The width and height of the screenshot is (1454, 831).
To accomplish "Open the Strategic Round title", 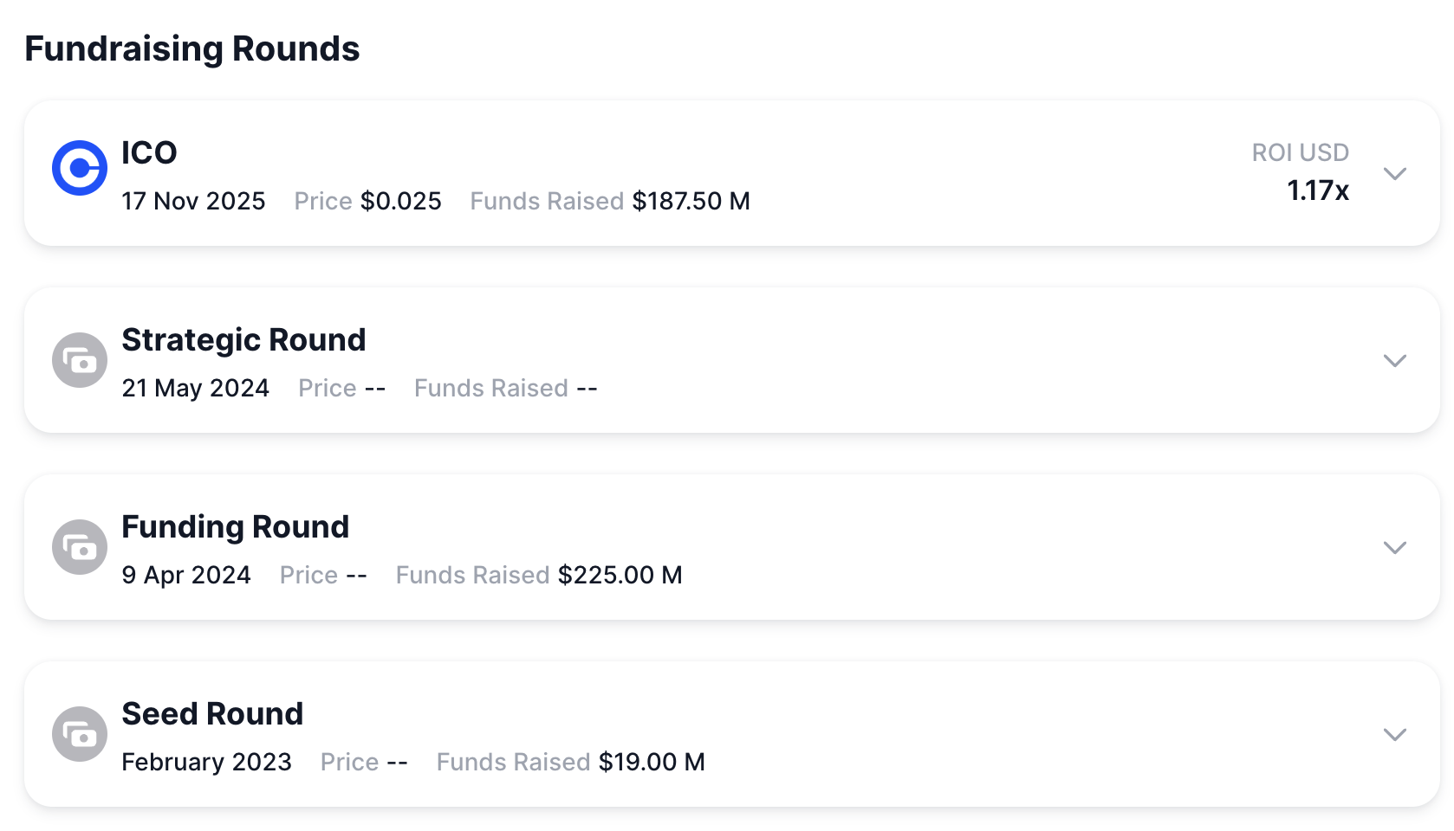I will [x=243, y=340].
